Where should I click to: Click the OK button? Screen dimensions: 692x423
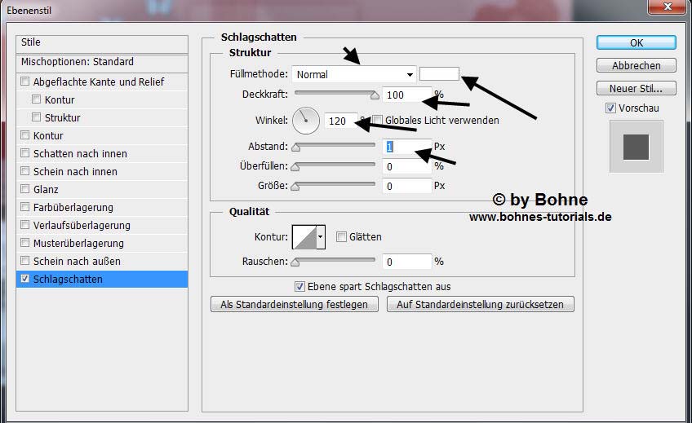[636, 43]
